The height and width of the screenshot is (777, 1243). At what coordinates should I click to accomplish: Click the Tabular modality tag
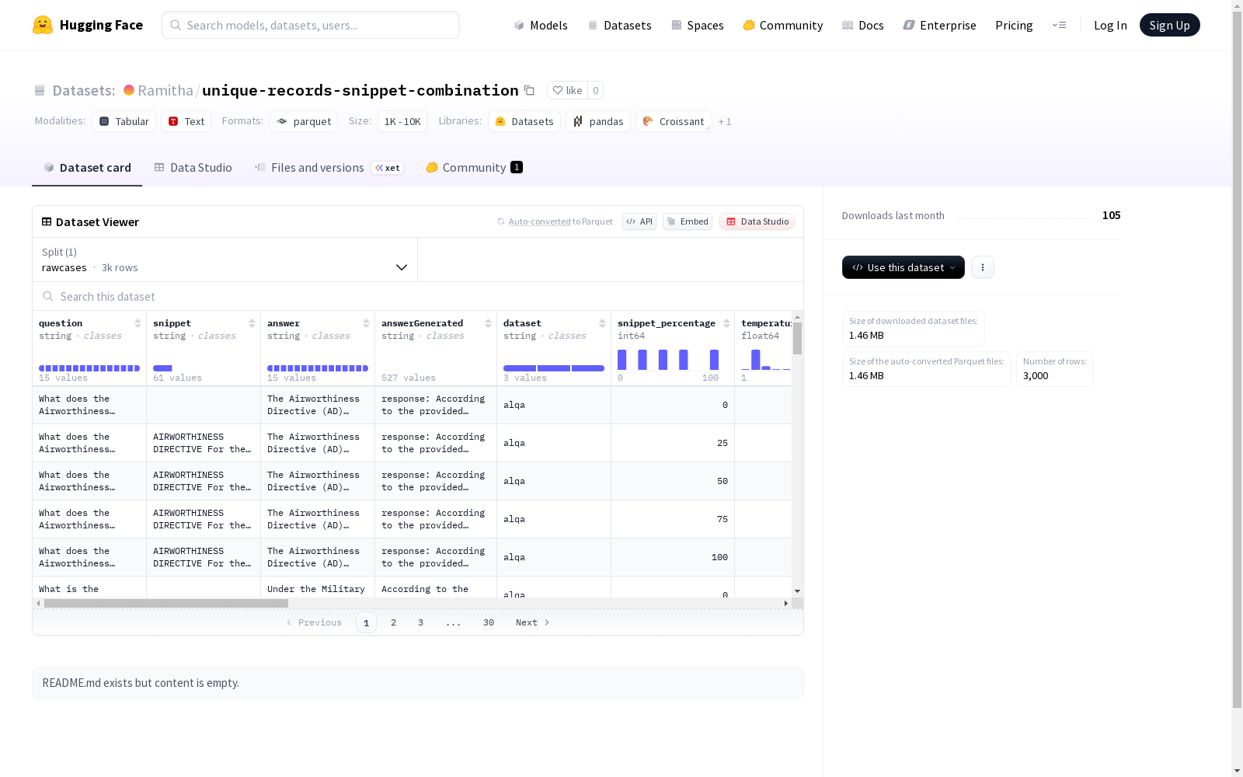click(124, 121)
